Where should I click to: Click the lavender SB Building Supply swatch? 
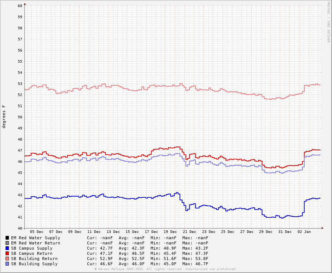point(7,264)
